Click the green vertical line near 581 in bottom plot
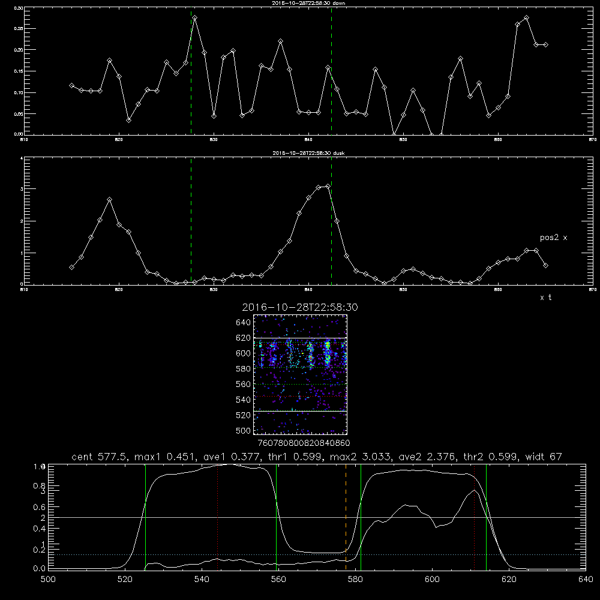 coord(361,517)
